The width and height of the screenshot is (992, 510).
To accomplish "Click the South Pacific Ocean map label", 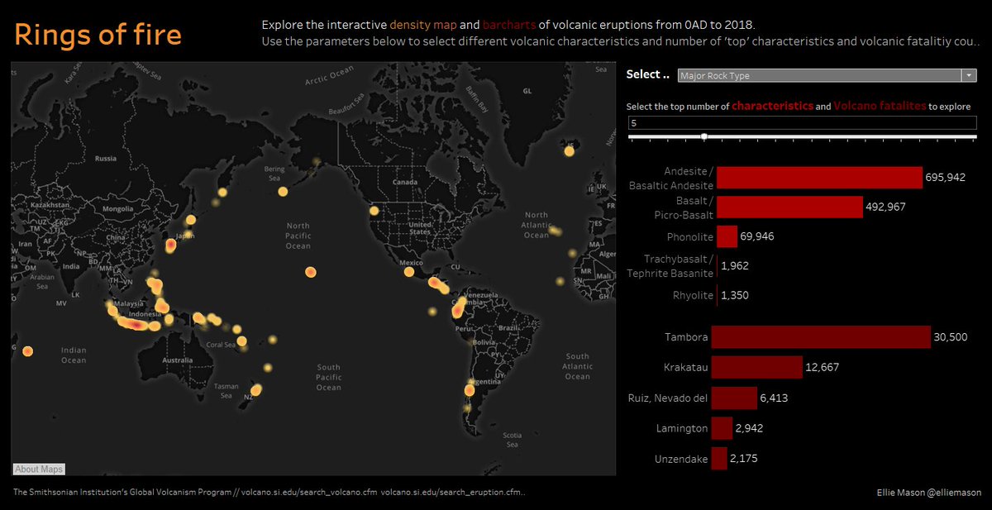I will pos(328,378).
